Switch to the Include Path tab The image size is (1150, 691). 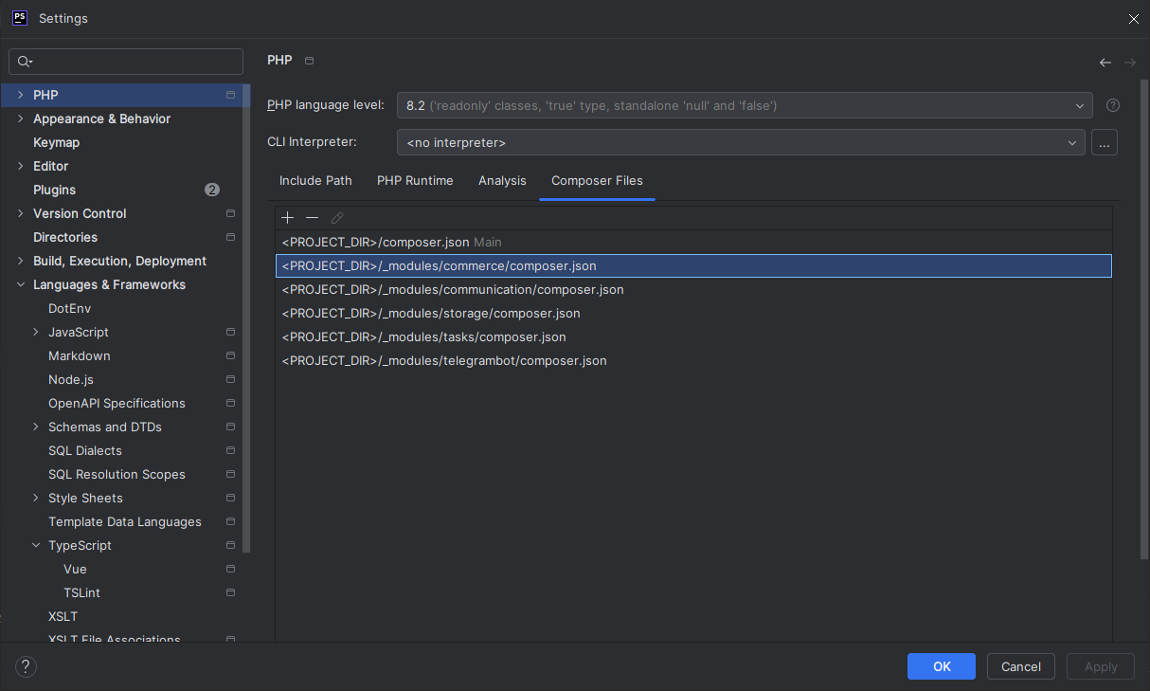pyautogui.click(x=315, y=181)
